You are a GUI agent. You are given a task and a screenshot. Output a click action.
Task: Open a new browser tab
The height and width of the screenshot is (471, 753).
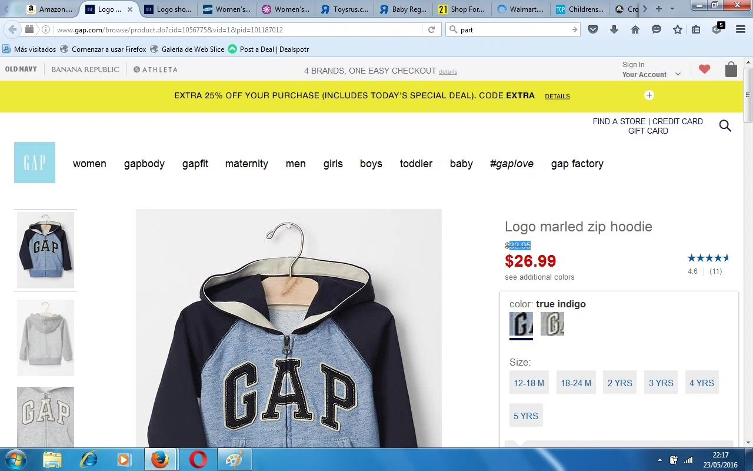coord(659,9)
